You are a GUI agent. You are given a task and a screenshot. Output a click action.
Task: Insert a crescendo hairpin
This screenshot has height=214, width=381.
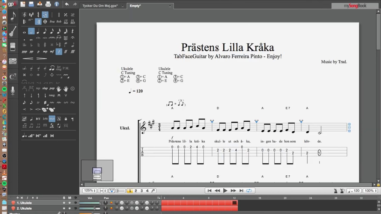28,59
